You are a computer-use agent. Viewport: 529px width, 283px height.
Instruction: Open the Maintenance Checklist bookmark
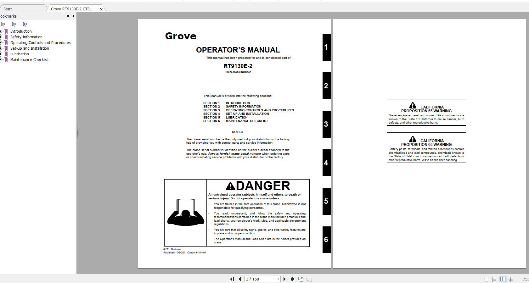click(29, 60)
